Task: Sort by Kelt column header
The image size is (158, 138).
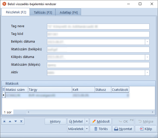Action: point(83,89)
